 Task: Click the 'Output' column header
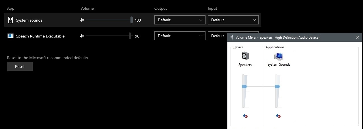(161, 8)
